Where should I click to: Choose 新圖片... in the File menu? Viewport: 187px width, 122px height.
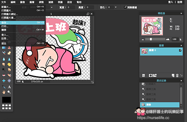(22, 7)
